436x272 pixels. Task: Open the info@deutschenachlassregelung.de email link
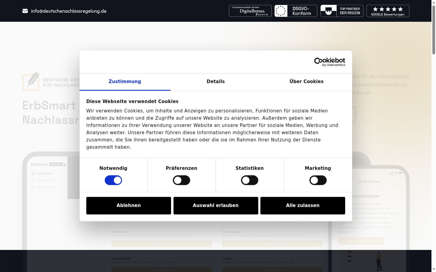[x=68, y=11]
